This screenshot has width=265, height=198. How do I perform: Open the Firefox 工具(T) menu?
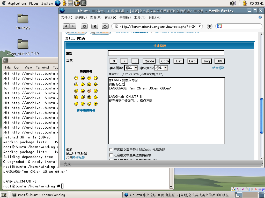click(139, 17)
